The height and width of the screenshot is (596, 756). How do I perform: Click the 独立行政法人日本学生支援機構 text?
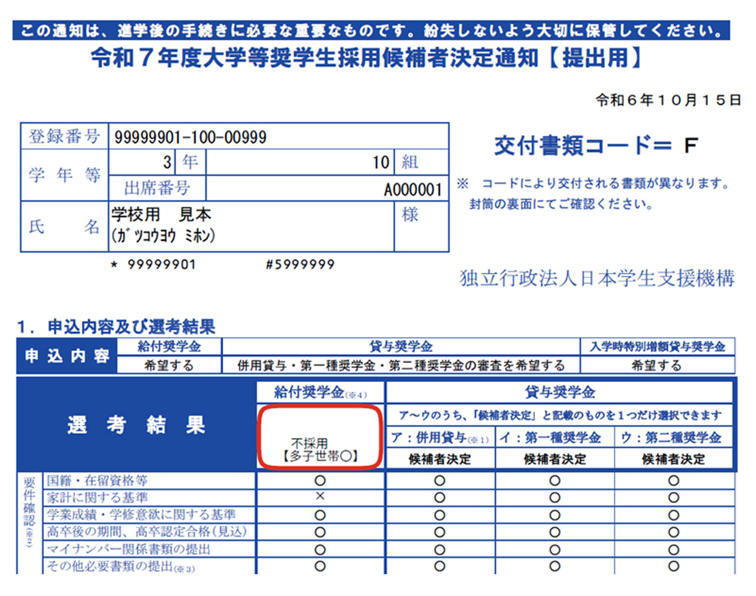pyautogui.click(x=597, y=278)
